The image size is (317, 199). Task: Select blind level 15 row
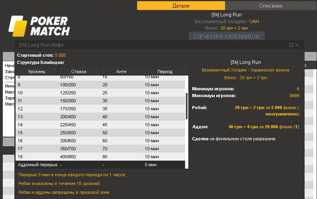(100, 133)
